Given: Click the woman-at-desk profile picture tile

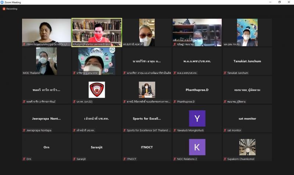Looking at the screenshot, I should 147,90.
